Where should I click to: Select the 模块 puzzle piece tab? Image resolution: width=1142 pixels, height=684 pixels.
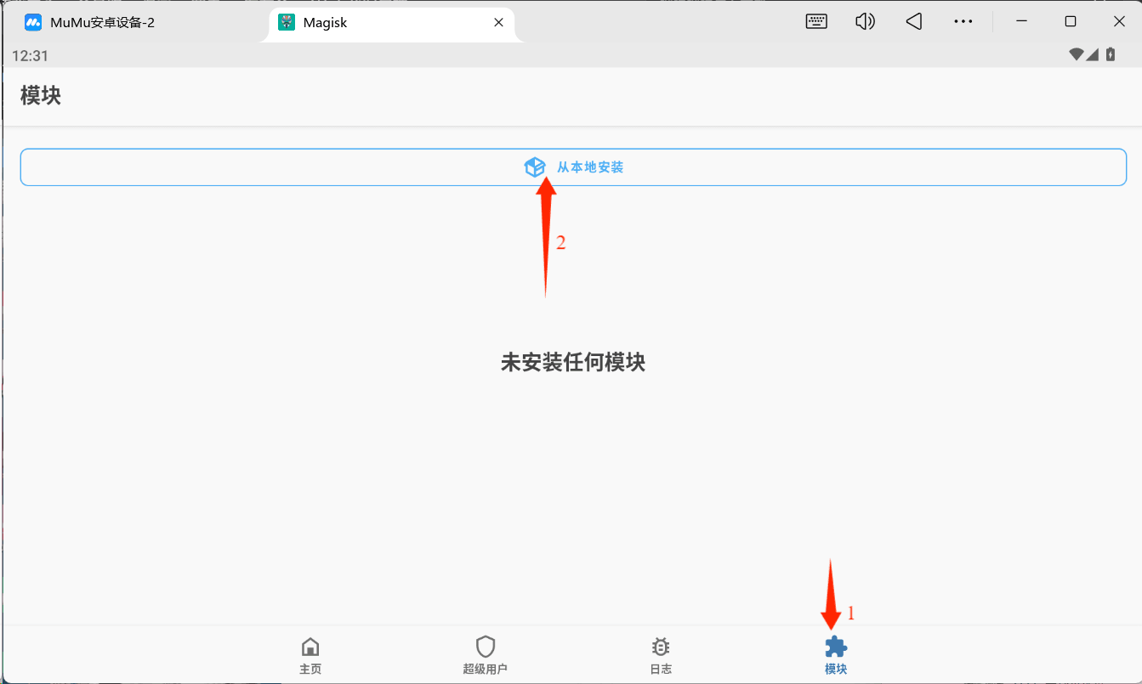point(836,655)
